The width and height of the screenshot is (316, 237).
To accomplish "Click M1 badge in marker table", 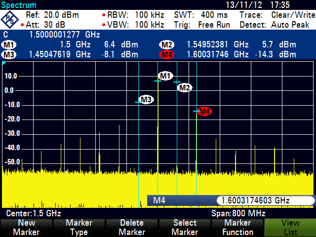I will pyautogui.click(x=9, y=44).
